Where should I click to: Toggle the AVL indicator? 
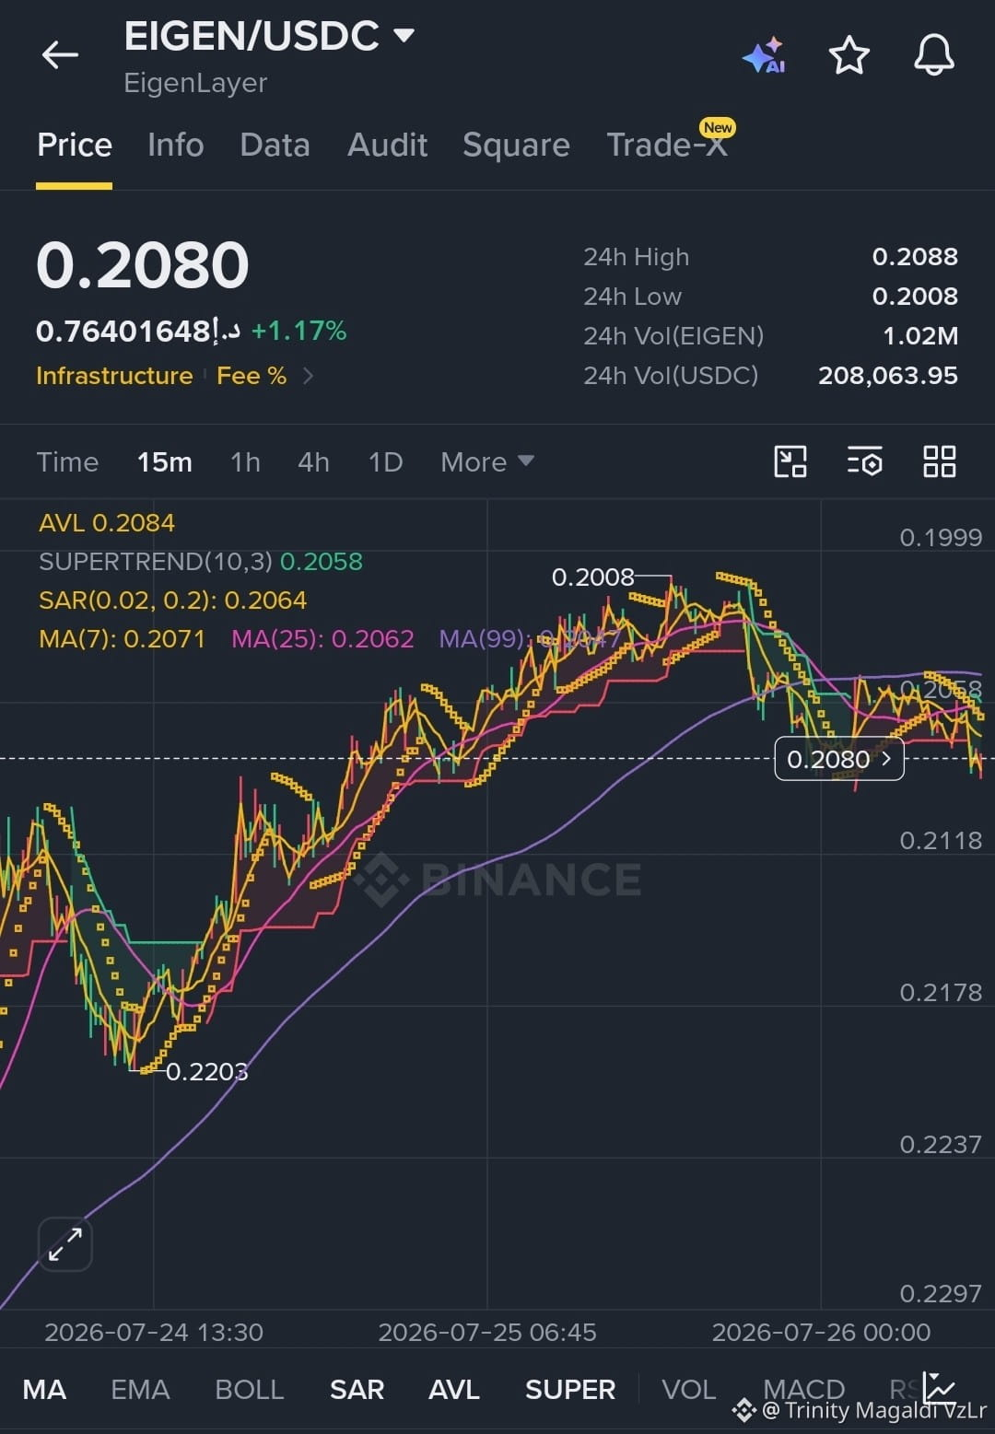(x=454, y=1389)
